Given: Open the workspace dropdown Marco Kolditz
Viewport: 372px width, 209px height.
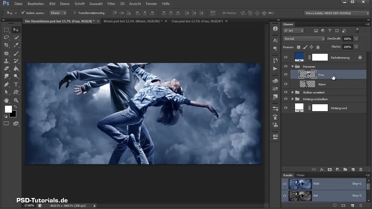Looking at the screenshot, I should (x=336, y=13).
